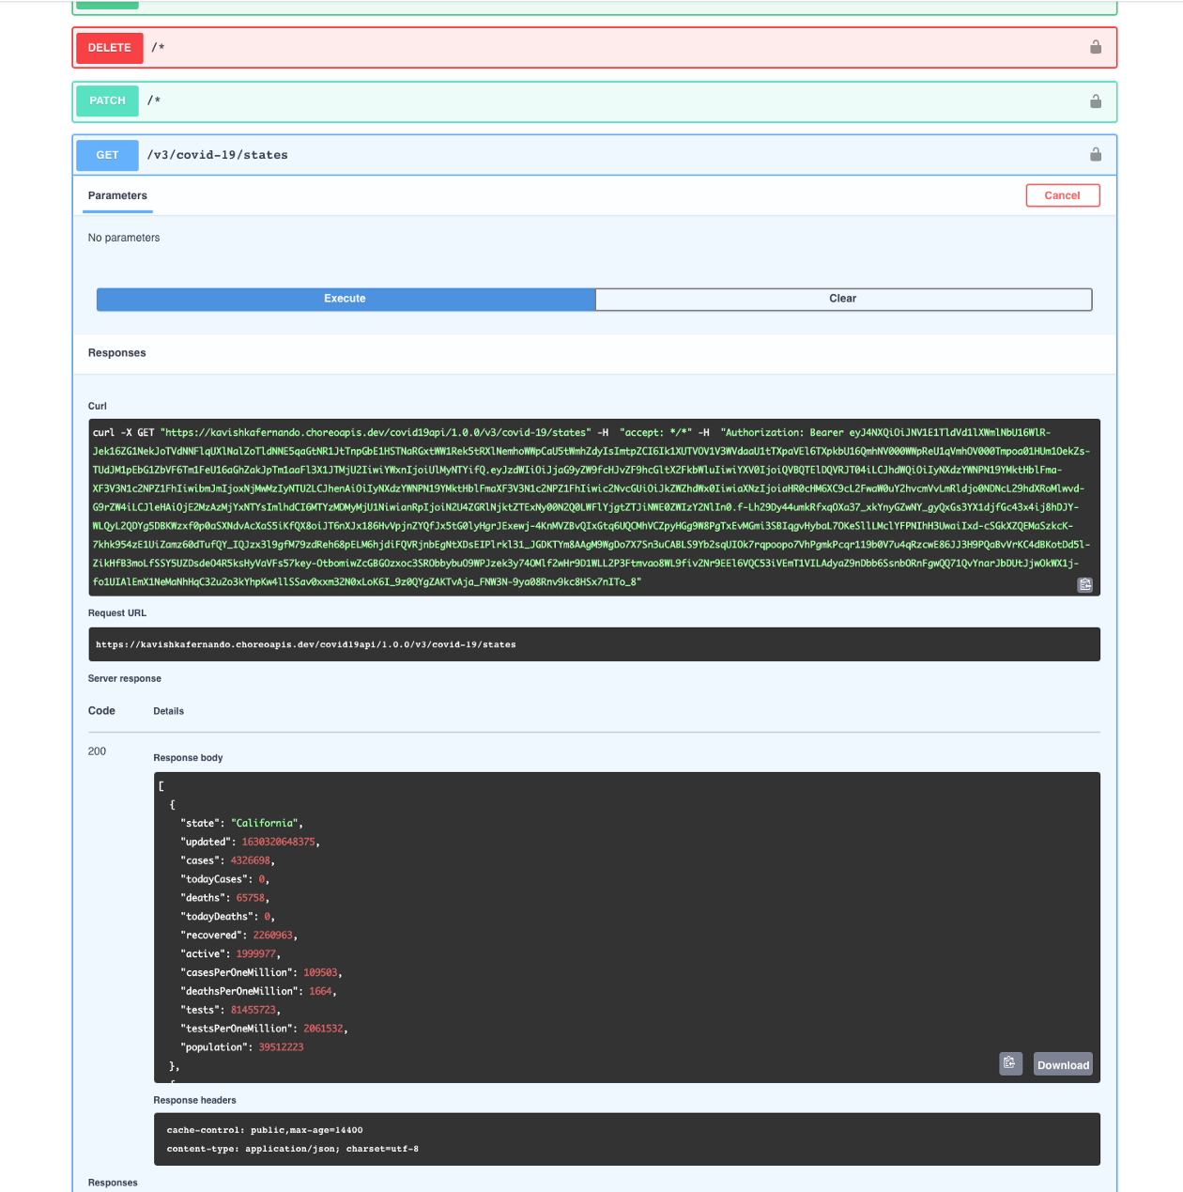Viewport: 1183px width, 1192px height.
Task: Execute the GET states request
Action: 346,299
